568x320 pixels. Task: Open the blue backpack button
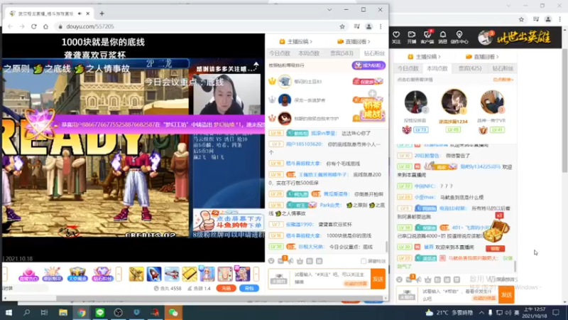249,289
